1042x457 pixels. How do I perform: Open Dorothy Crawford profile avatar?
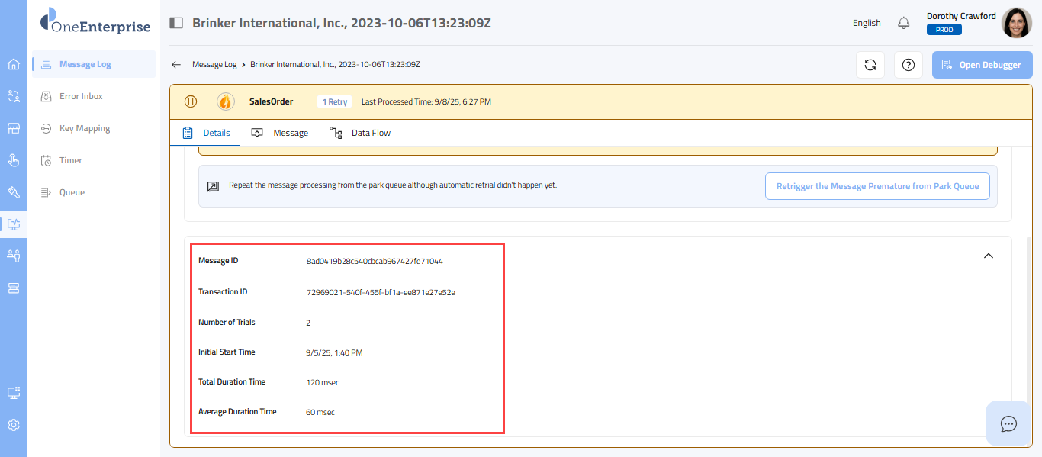(1016, 23)
